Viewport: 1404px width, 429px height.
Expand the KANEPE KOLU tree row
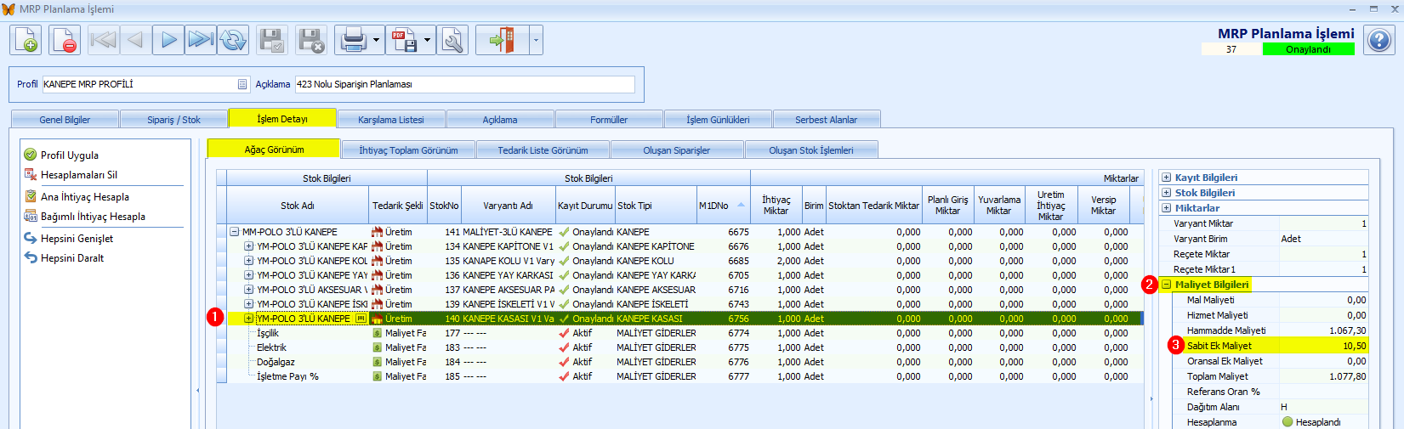[x=248, y=261]
